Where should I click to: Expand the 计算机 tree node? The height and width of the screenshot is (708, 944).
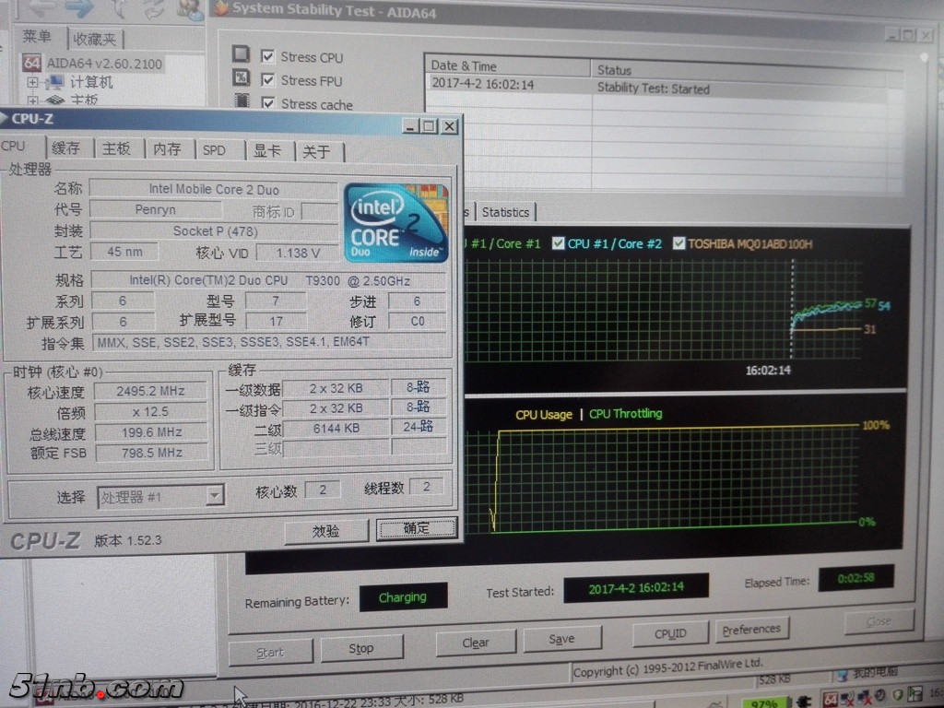pos(32,83)
